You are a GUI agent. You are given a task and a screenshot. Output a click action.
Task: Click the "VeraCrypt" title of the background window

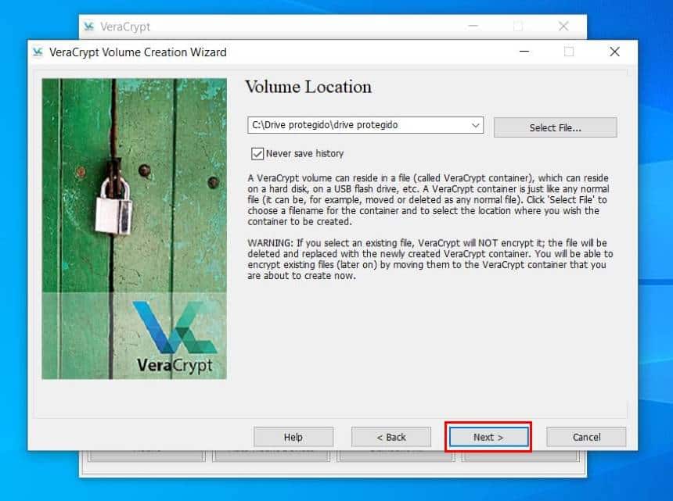[x=125, y=27]
